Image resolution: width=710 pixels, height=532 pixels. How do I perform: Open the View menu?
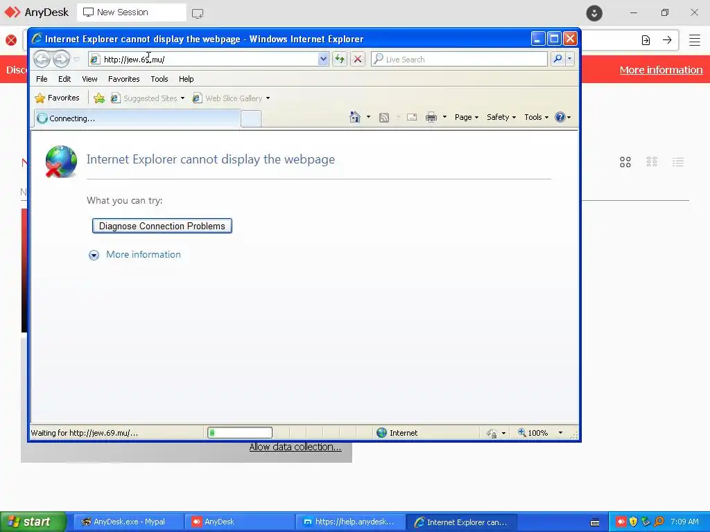(x=89, y=79)
